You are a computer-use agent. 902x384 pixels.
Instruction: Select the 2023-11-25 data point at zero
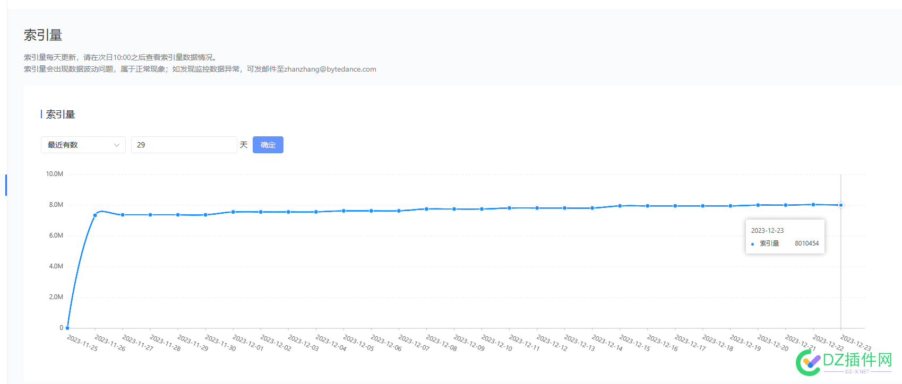(67, 328)
